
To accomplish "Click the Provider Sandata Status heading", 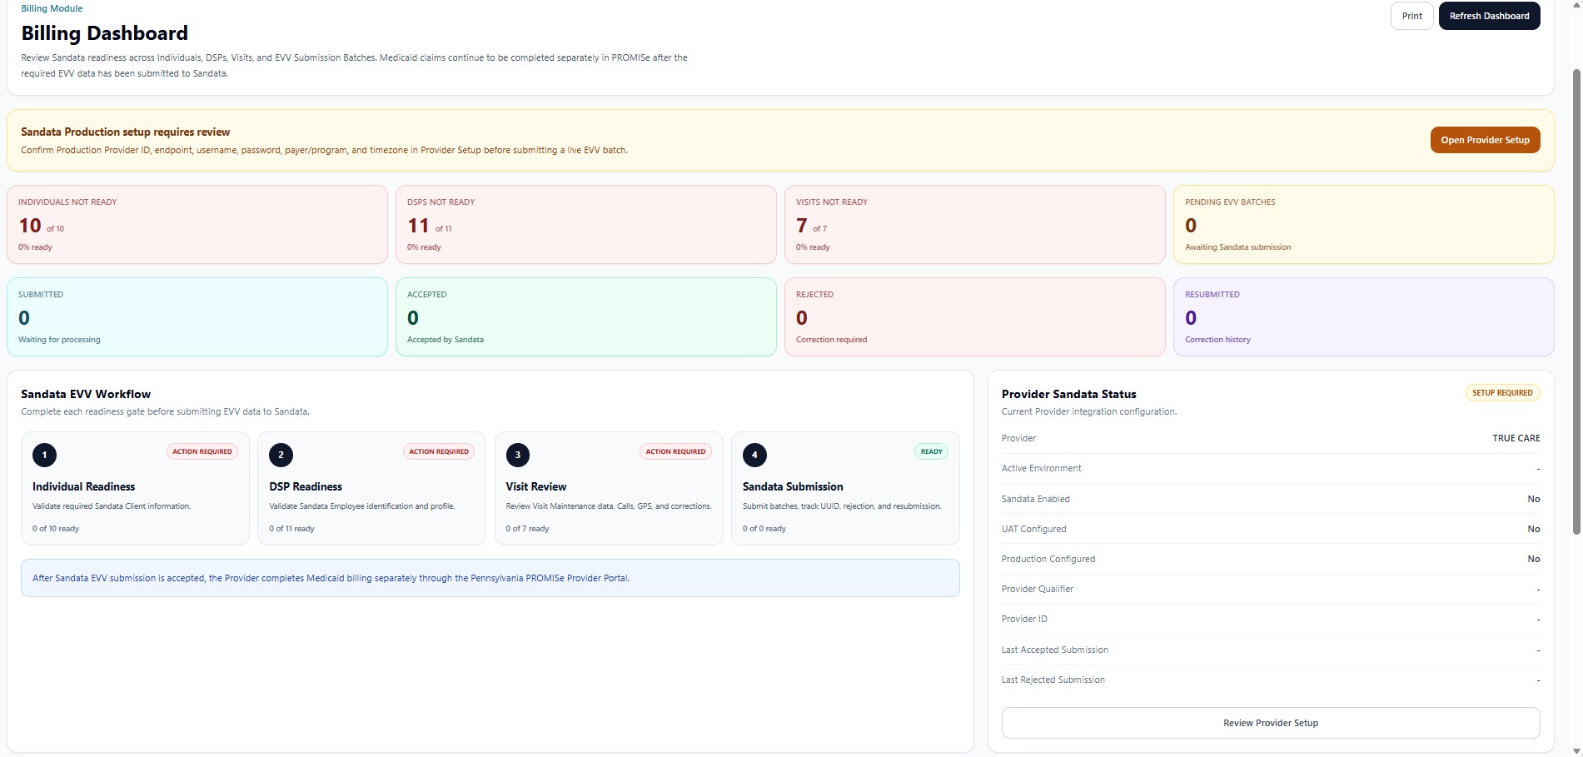I will 1068,394.
